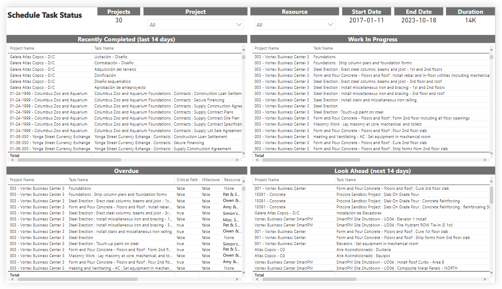The image size is (502, 289).
Task: Select Columbus Zoo 'Supply Contract Plans' row
Action: [x=125, y=112]
